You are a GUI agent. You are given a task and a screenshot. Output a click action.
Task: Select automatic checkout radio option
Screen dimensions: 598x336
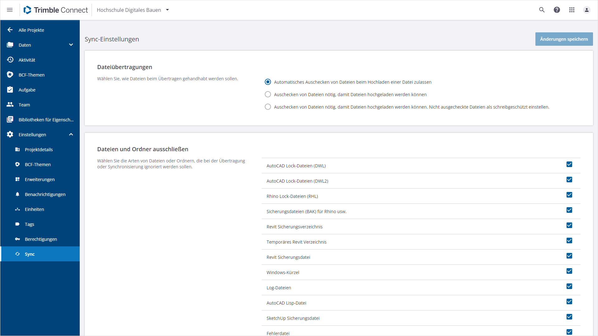click(268, 82)
